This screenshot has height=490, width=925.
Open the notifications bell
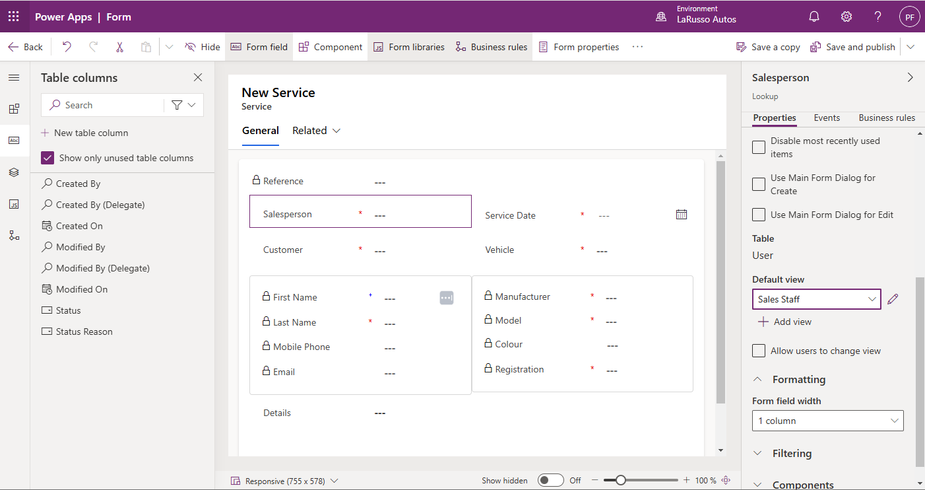coord(813,17)
